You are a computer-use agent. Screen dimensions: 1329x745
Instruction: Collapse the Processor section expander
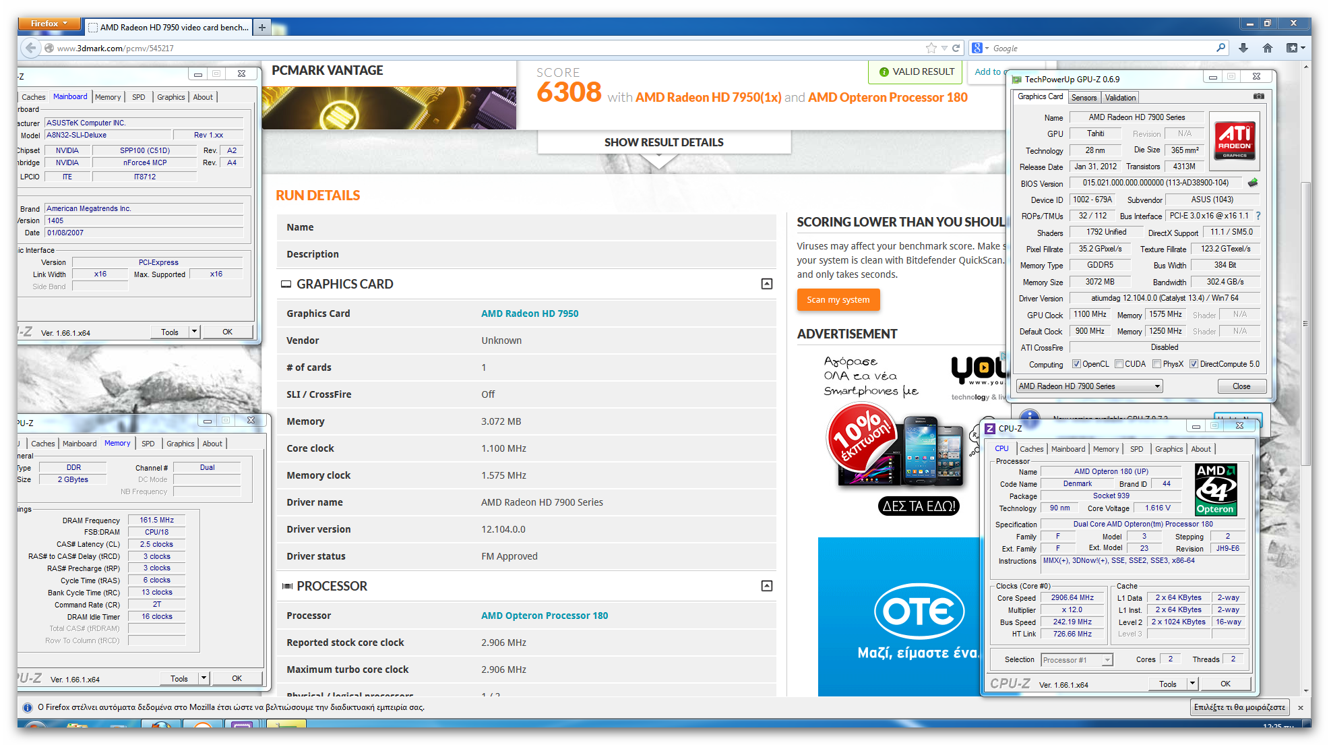point(767,586)
